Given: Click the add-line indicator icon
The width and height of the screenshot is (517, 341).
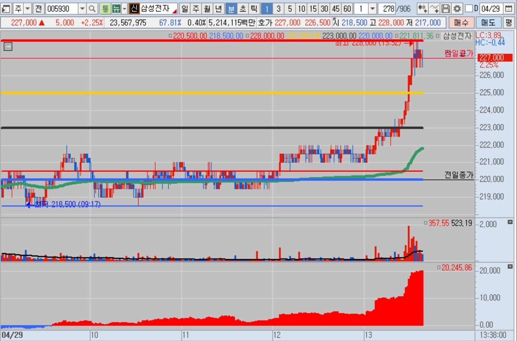Looking at the screenshot, I should click(x=434, y=8).
